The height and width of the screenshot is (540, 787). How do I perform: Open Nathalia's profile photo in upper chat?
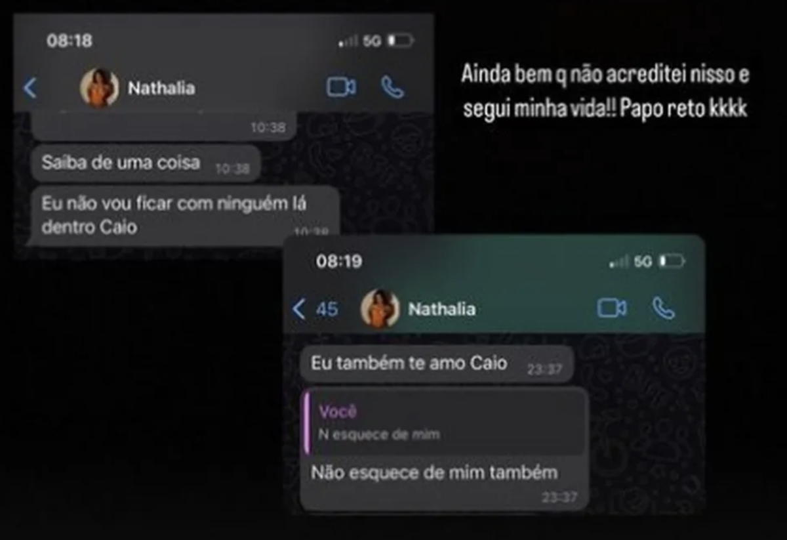(x=100, y=87)
